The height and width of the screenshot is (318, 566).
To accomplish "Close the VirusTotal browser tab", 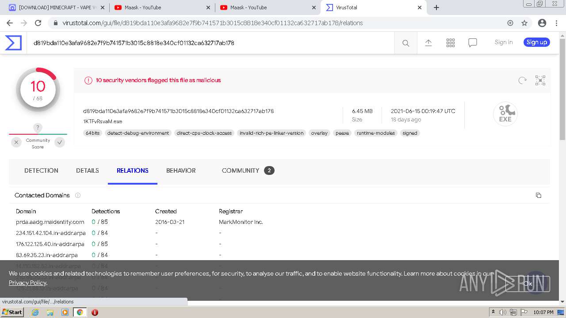I will pos(420,8).
